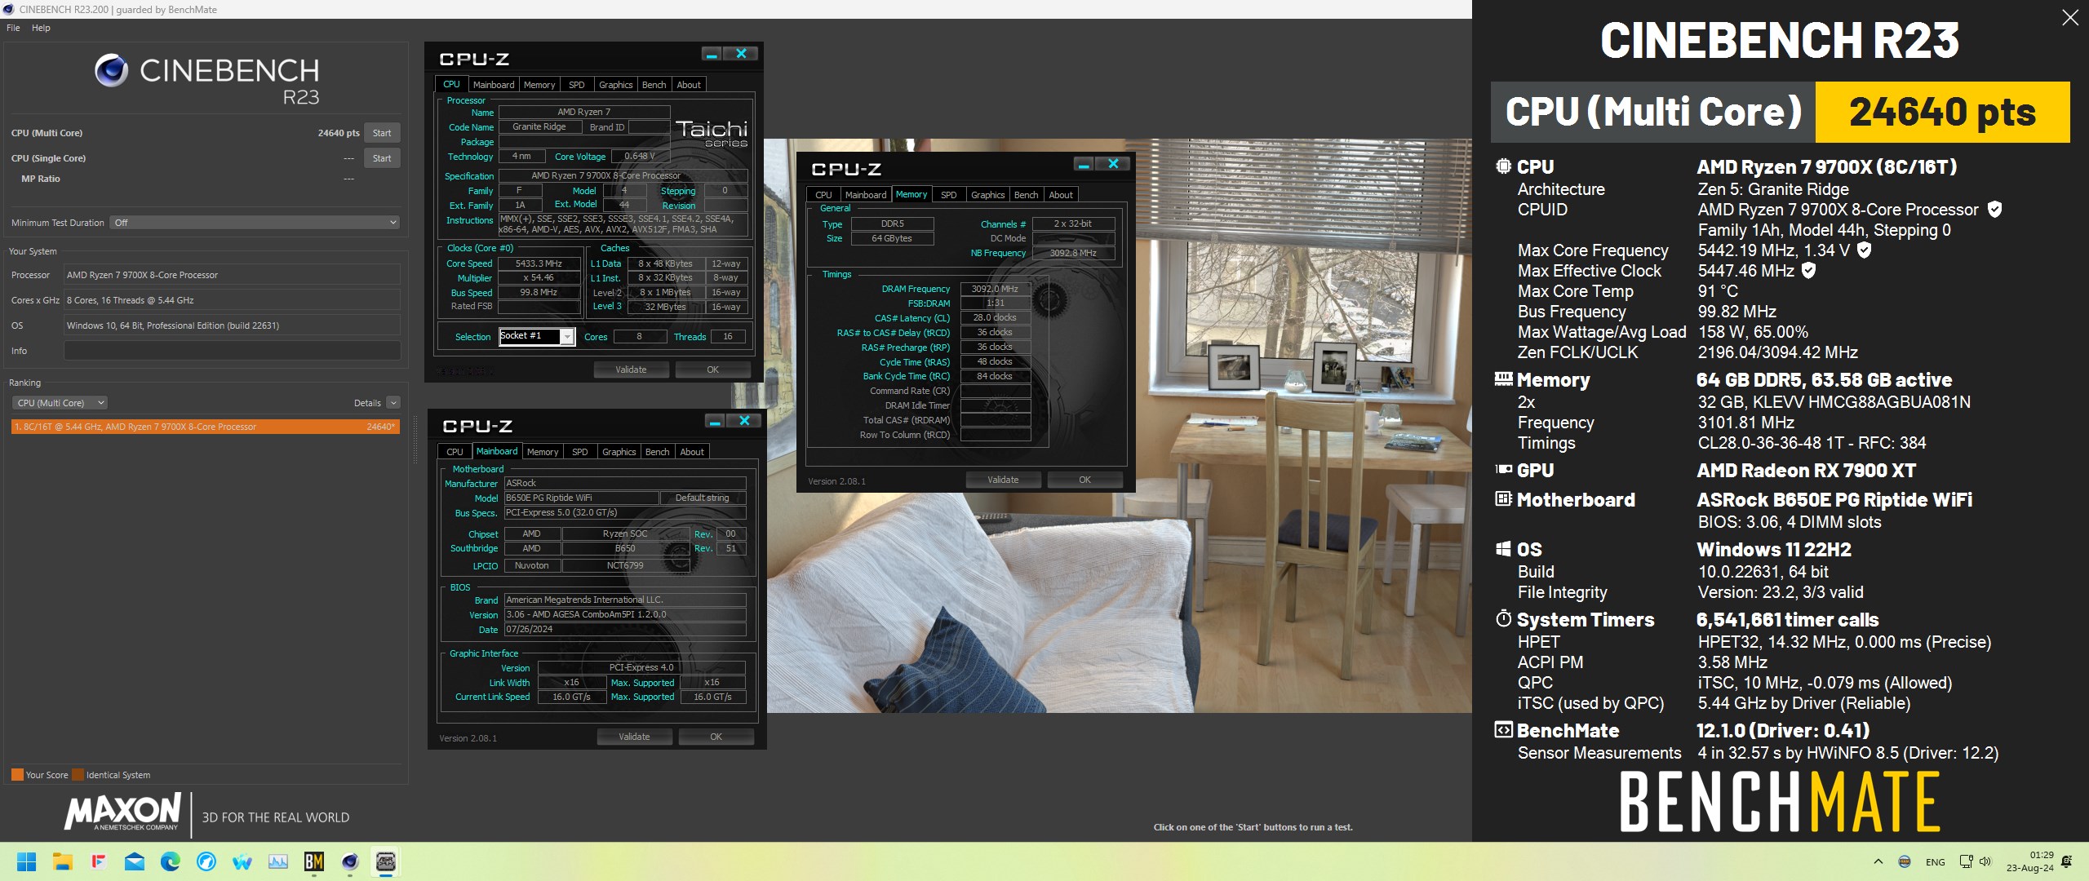The width and height of the screenshot is (2089, 881).
Task: Start the CPU Single Core test
Action: [x=382, y=158]
